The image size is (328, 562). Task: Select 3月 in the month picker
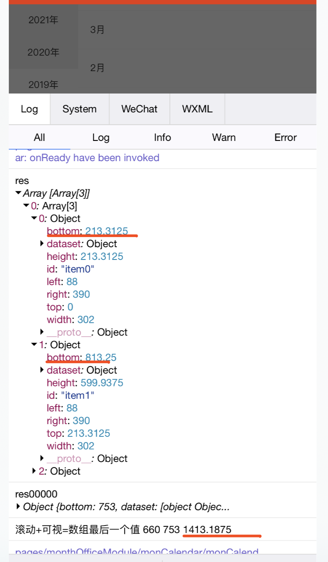97,29
